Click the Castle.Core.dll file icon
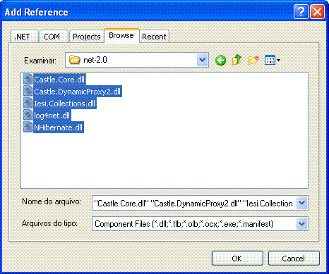 point(28,80)
